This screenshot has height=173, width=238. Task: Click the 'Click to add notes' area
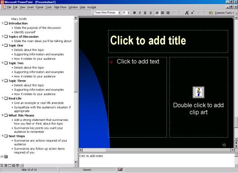pos(156,160)
